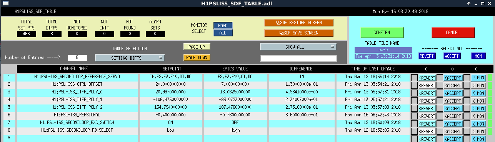Viewport: 495px width, 142px height.
Task: Select channel name H1:PSL-ISS_SECONDLOOP_REFERENCE_SERVO
Action: coord(77,77)
